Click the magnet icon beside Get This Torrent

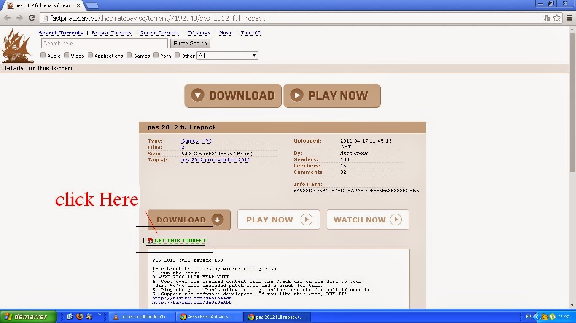point(150,241)
